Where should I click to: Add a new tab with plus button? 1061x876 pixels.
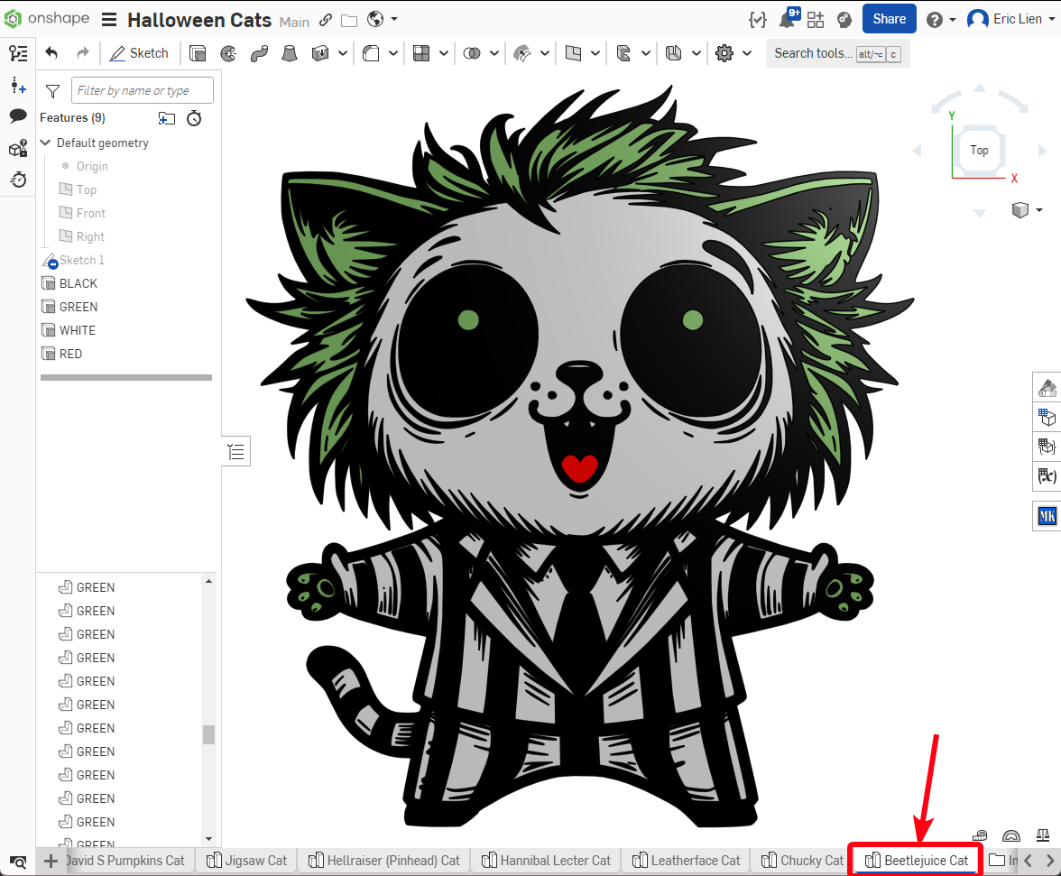click(x=51, y=862)
